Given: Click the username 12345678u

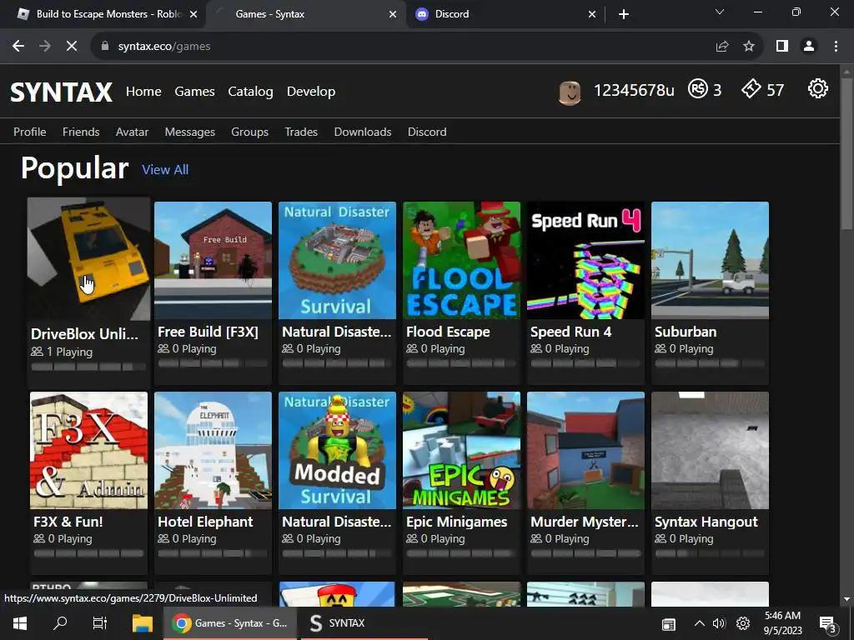Looking at the screenshot, I should click(x=634, y=90).
